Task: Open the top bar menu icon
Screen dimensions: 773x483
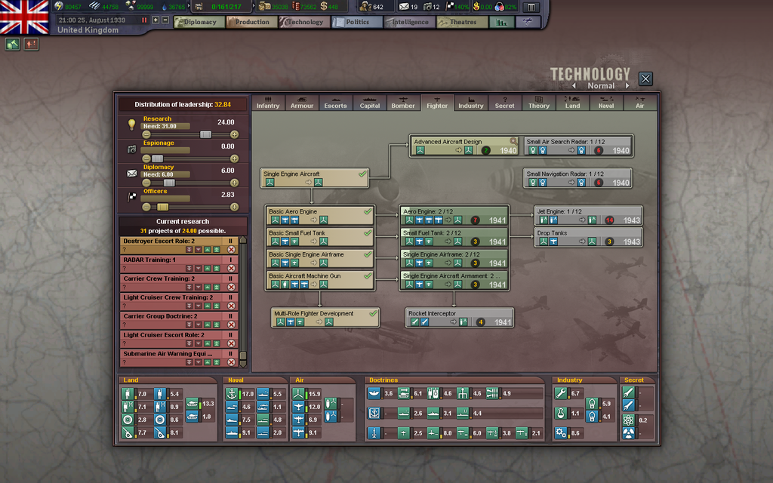Action: tap(531, 7)
